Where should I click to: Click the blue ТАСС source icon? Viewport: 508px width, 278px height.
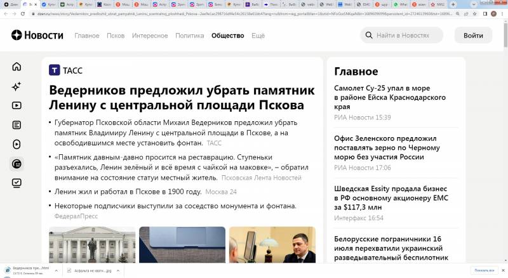(55, 70)
